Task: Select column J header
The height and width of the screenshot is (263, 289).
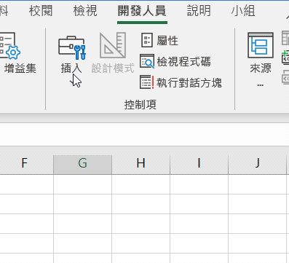Action: tap(258, 163)
